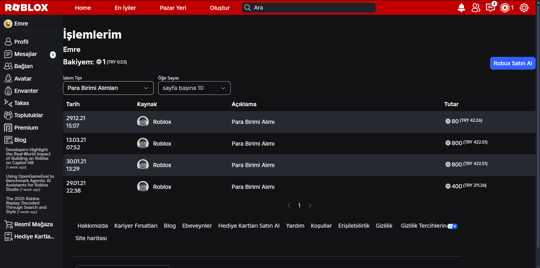Open the chat messages icon in header
The width and height of the screenshot is (540, 268).
coord(490,8)
